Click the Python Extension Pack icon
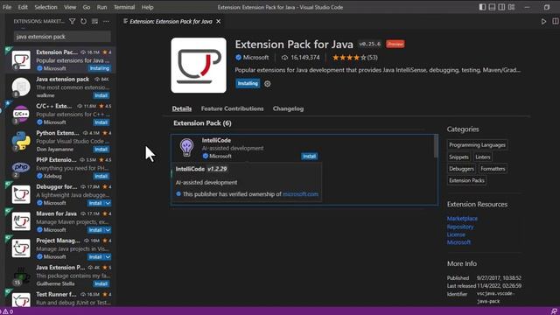Screen dimensions: 560x315 [21, 141]
